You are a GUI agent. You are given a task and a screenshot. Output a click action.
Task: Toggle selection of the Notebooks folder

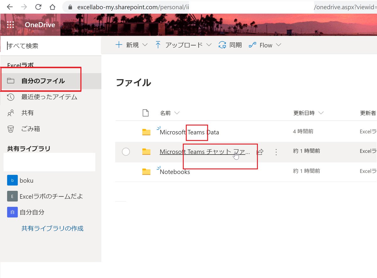tap(126, 172)
